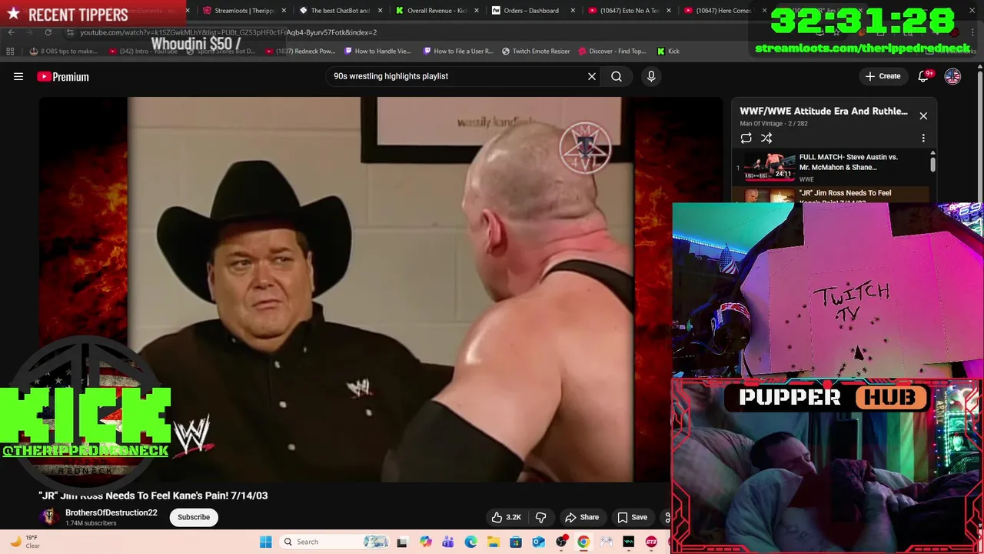Switch to Orders – Dashboard tab
This screenshot has height=554, width=984.
point(532,11)
